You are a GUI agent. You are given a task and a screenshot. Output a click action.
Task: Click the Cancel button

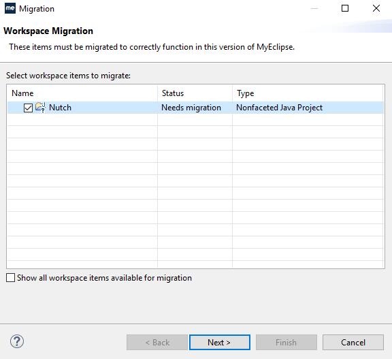coord(353,342)
